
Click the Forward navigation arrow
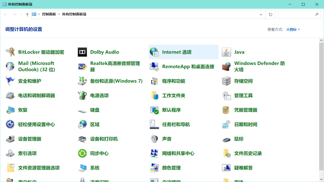pyautogui.click(x=14, y=14)
